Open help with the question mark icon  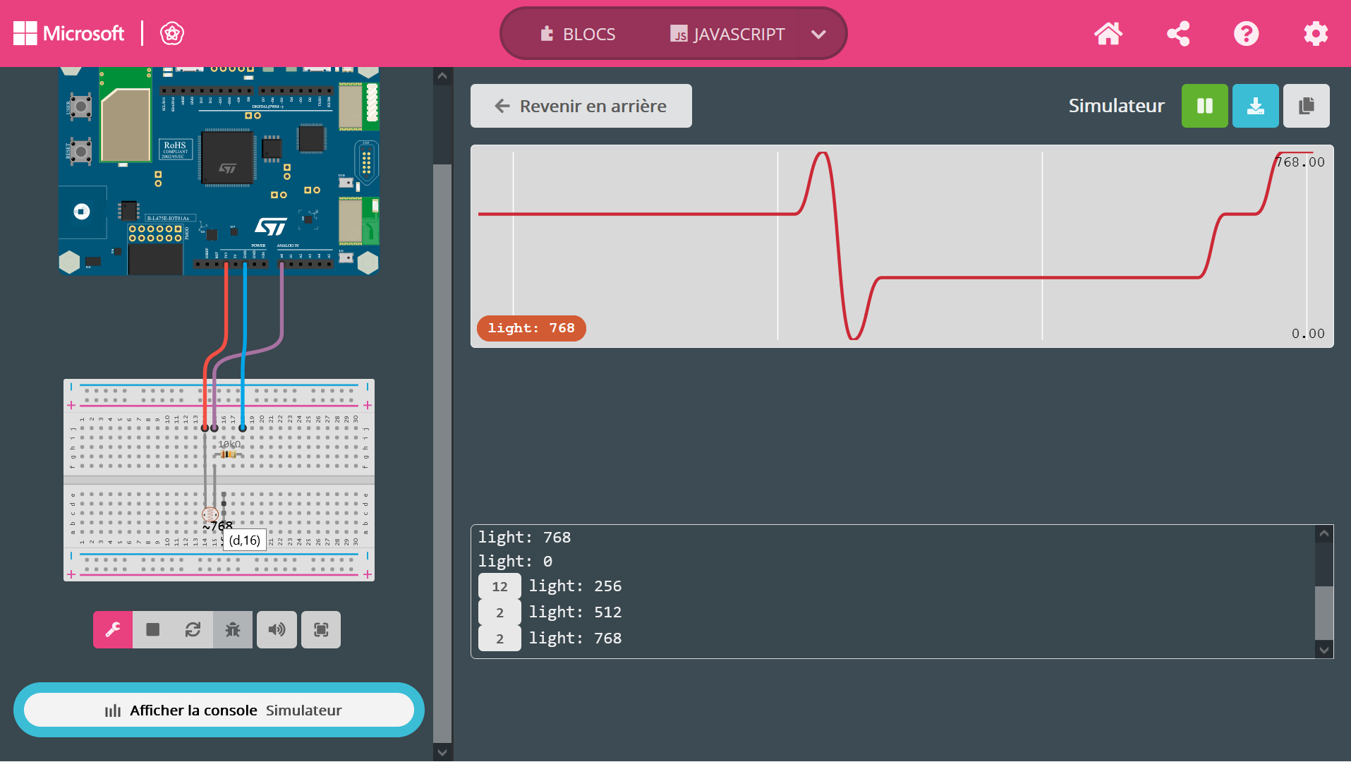tap(1246, 33)
